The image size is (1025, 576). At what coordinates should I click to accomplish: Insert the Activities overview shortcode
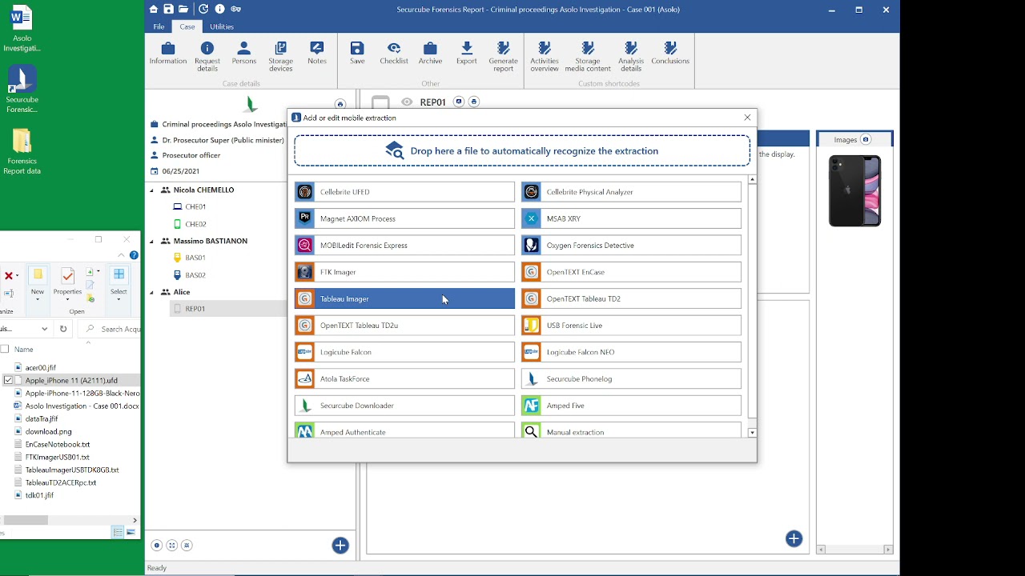[x=545, y=57]
